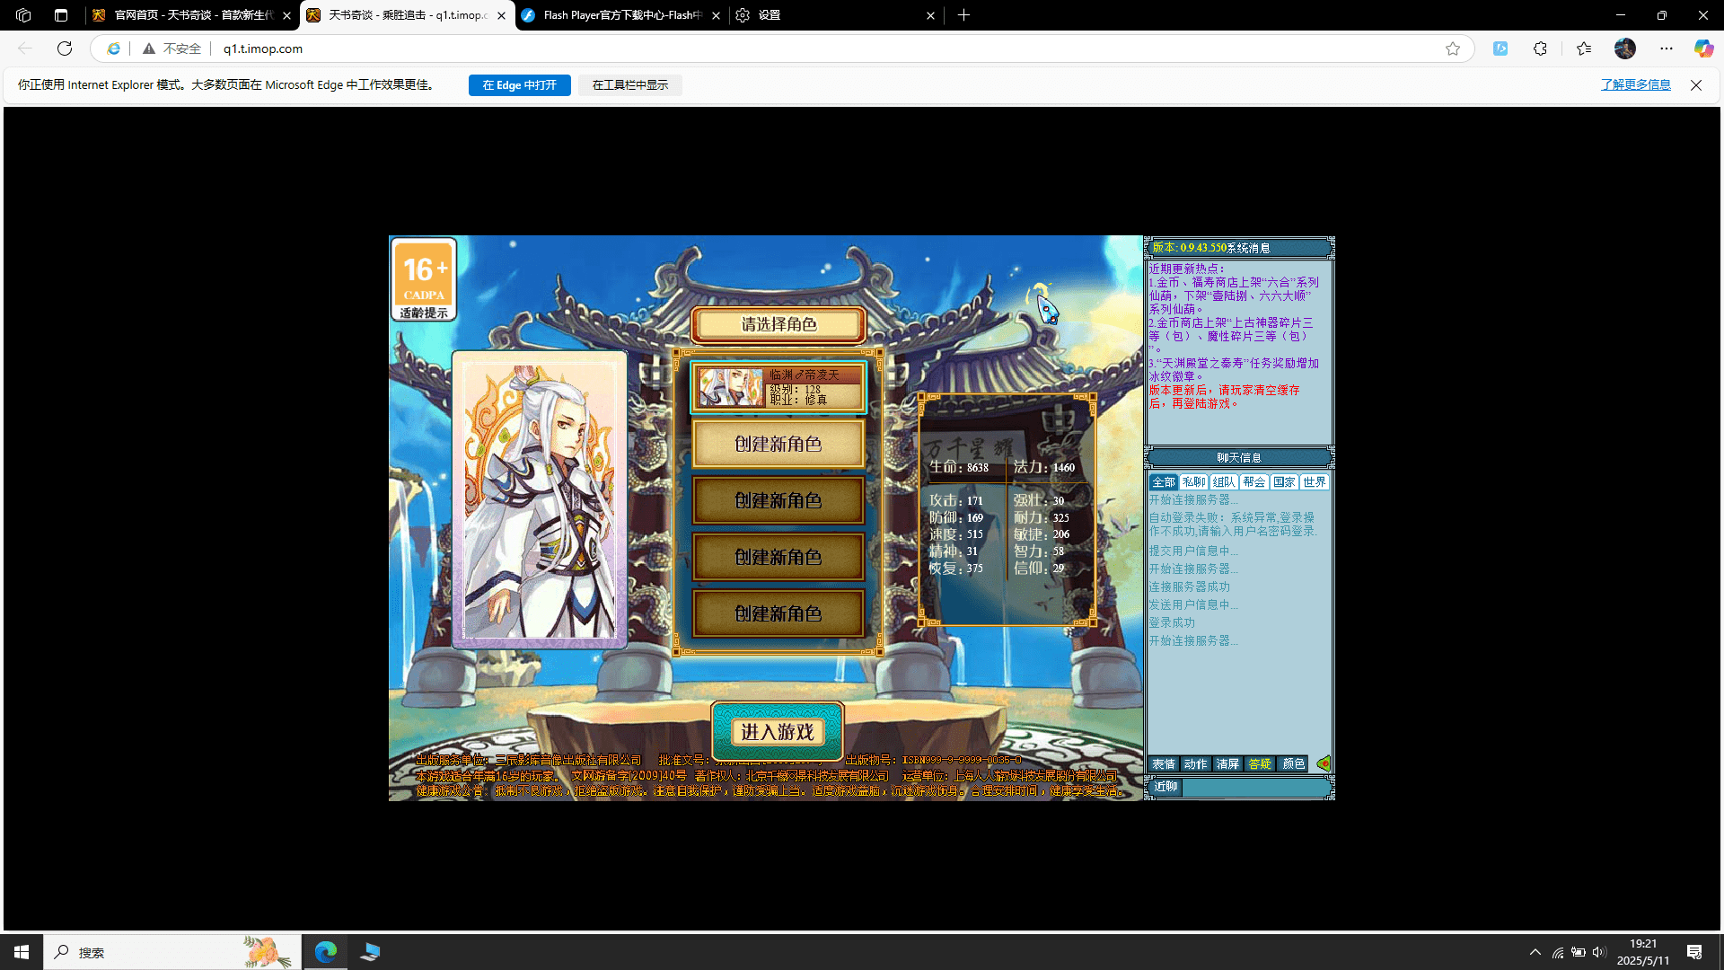Close the 官网首页 tab
1724x970 pixels.
[286, 15]
